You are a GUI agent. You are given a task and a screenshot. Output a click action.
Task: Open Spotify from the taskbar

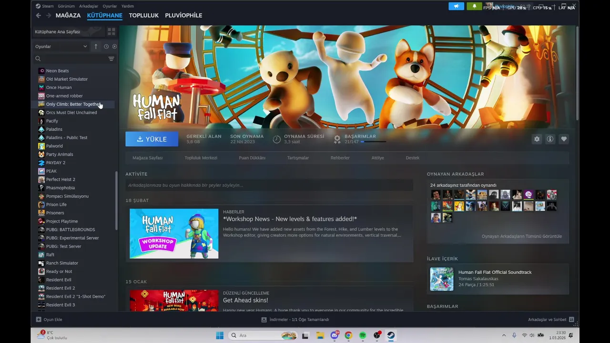tap(363, 335)
